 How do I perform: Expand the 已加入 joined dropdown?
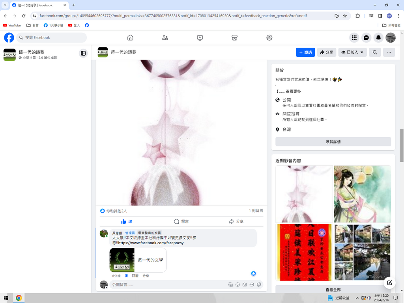pos(352,52)
